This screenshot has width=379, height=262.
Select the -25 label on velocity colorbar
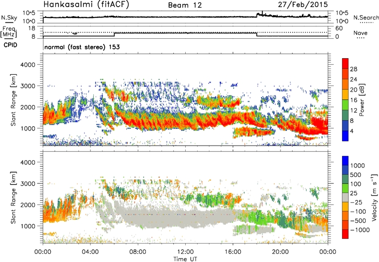click(357, 202)
